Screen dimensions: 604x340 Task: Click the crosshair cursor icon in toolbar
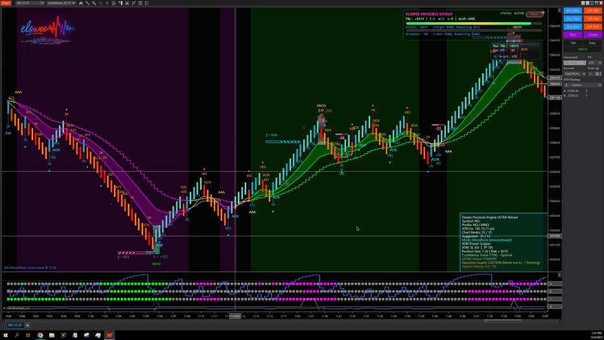[107, 3]
